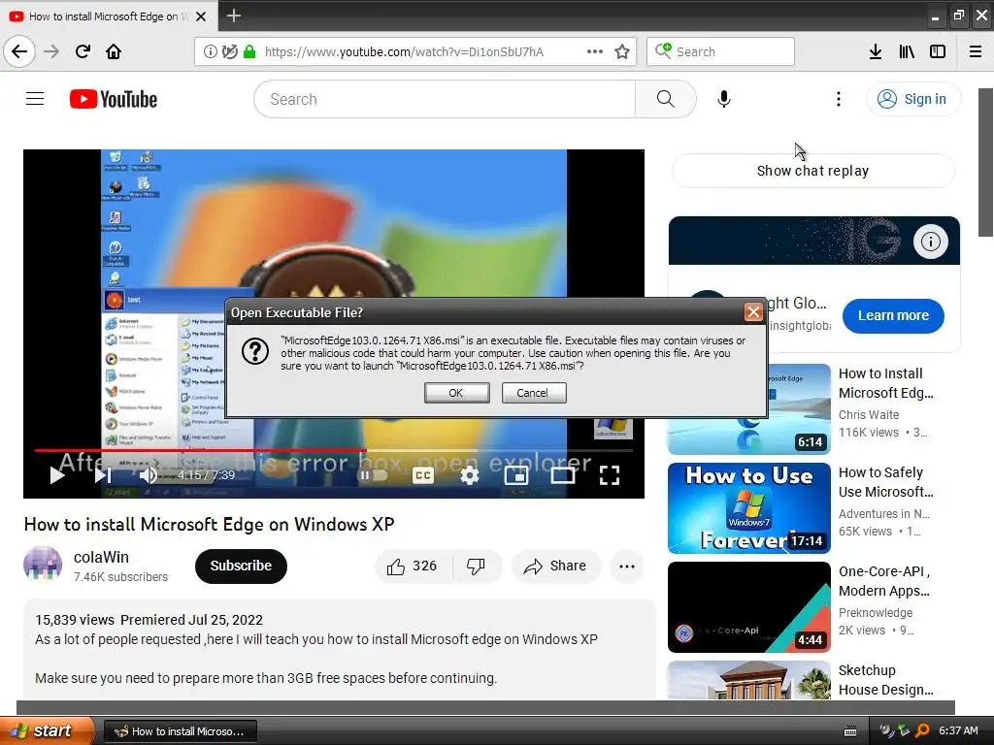
Task: Open the YouTube guide hamburger menu
Action: (x=35, y=99)
